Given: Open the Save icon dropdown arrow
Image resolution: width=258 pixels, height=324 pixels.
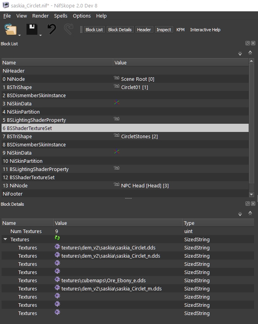Looking at the screenshot, I should coord(40,35).
